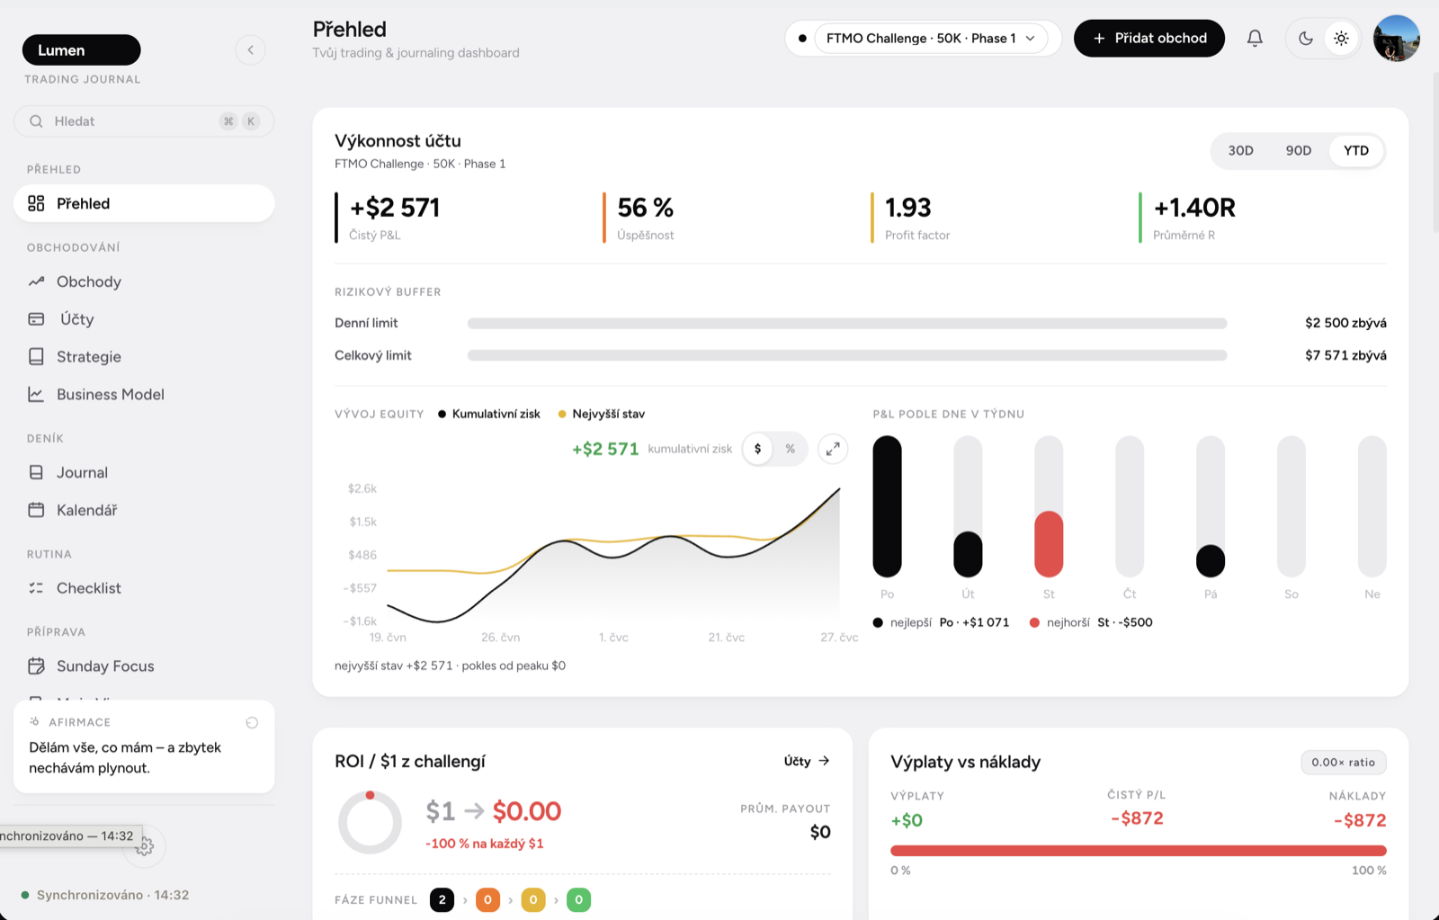1439x920 pixels.
Task: Click the Přidat obchod button
Action: click(x=1149, y=38)
